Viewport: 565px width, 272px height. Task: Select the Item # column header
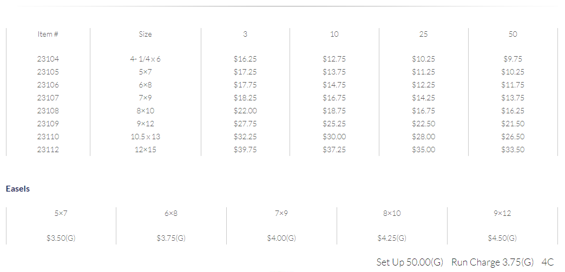coord(48,34)
